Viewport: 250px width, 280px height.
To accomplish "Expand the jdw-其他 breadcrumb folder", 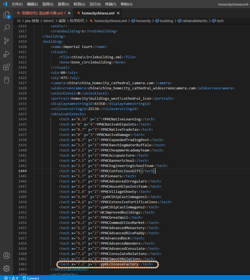I will pos(32,21).
